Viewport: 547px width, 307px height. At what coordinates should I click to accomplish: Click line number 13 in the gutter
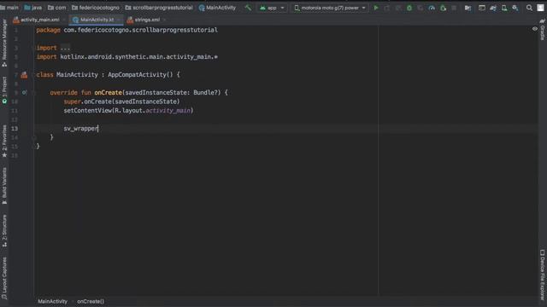point(15,129)
